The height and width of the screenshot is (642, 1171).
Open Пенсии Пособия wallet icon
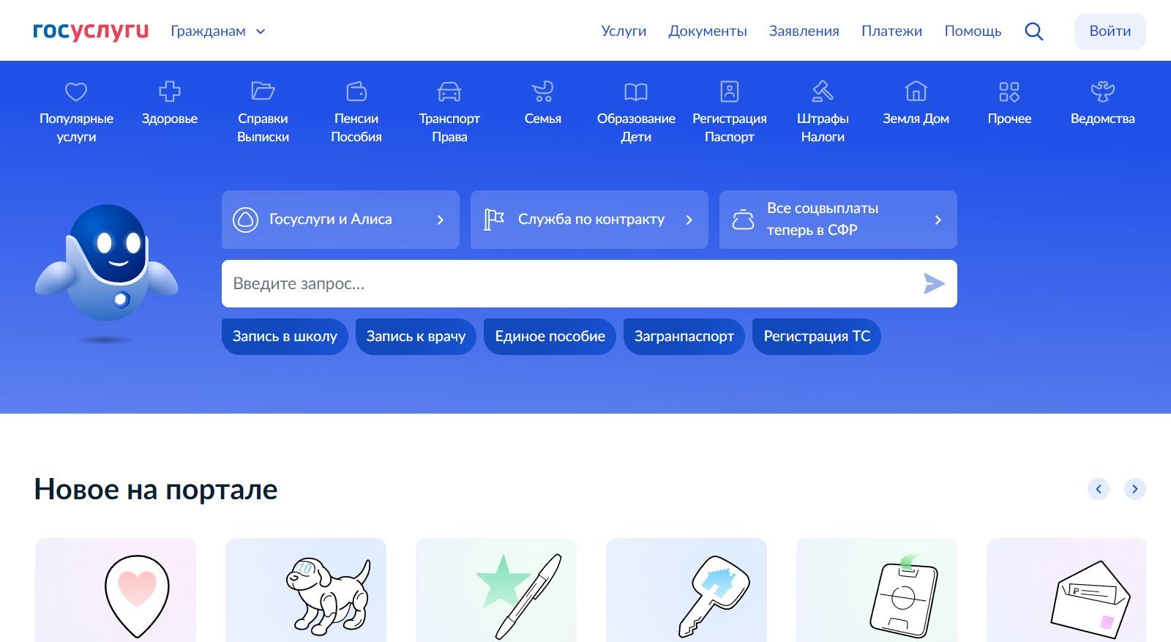[356, 92]
